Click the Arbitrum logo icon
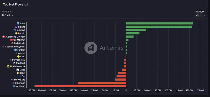Viewport: 210px width, 97px height. [x=14, y=86]
